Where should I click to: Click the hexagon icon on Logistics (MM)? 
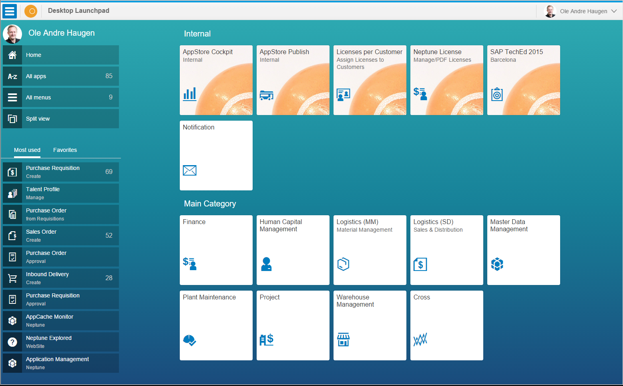click(x=344, y=264)
